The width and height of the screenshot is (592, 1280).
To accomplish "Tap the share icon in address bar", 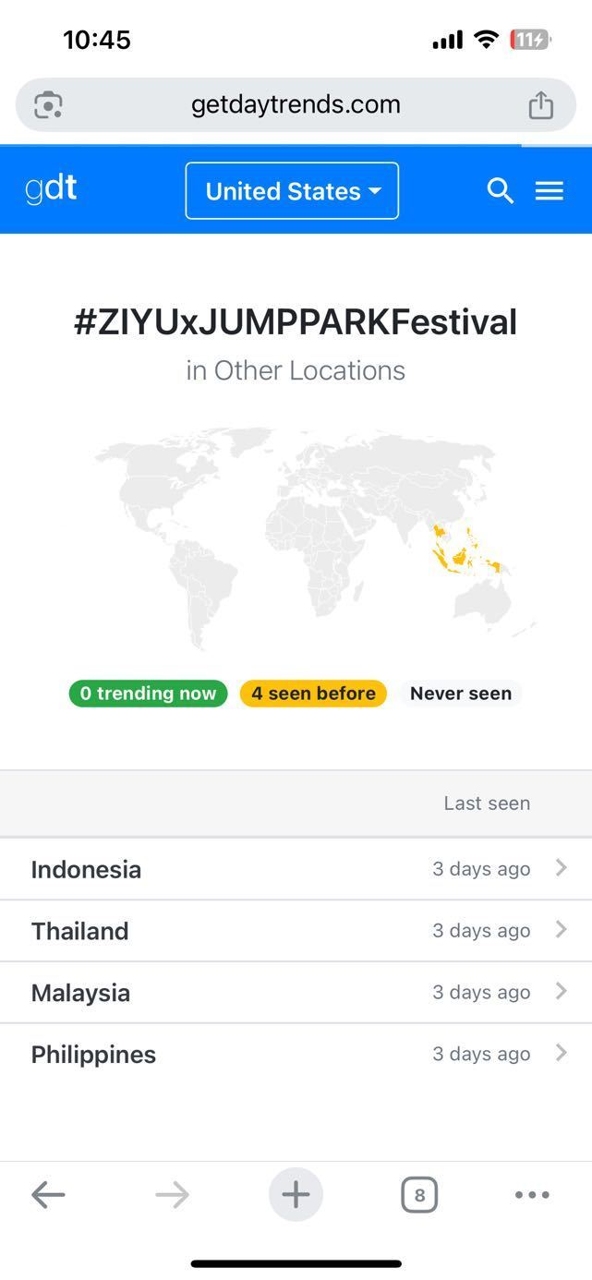I will tap(540, 105).
